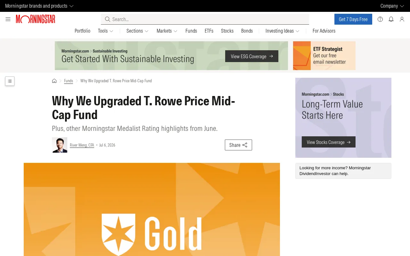Image resolution: width=410 pixels, height=256 pixels.
Task: Open the user account icon
Action: pyautogui.click(x=402, y=19)
